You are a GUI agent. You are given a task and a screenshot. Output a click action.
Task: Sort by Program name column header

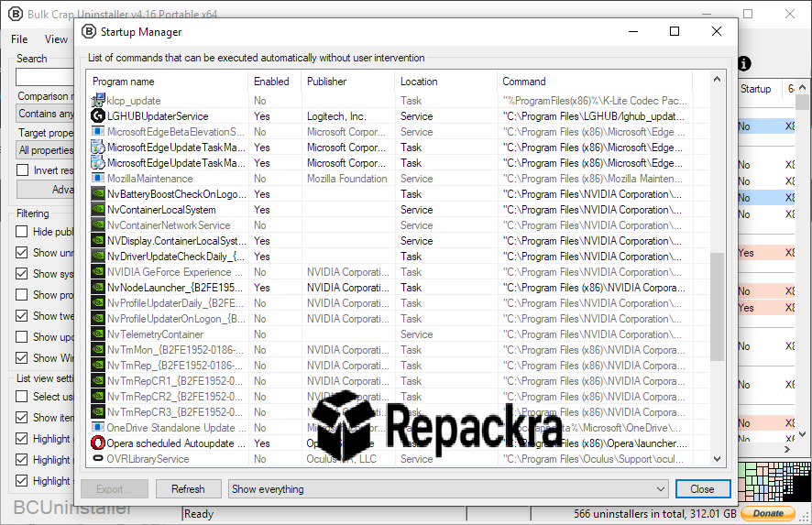tap(168, 82)
